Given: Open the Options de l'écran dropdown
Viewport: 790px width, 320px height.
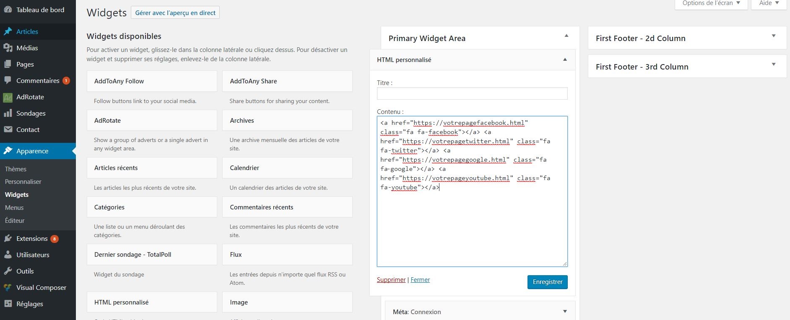Looking at the screenshot, I should pos(711,3).
